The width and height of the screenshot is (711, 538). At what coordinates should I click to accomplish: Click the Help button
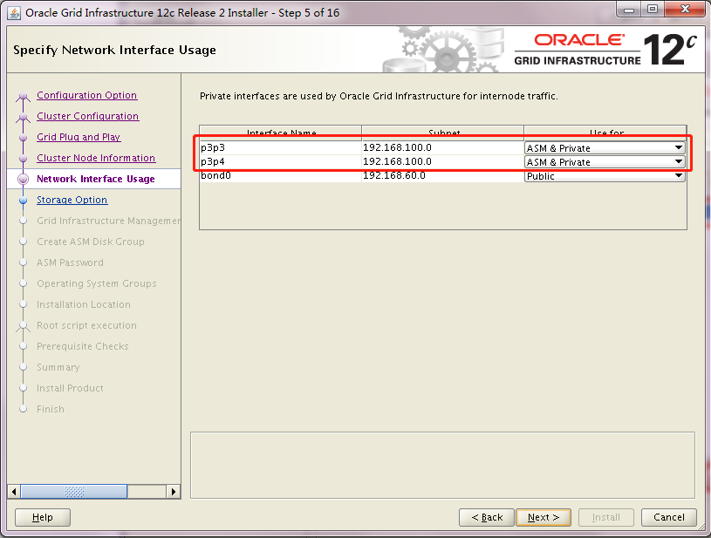click(43, 517)
